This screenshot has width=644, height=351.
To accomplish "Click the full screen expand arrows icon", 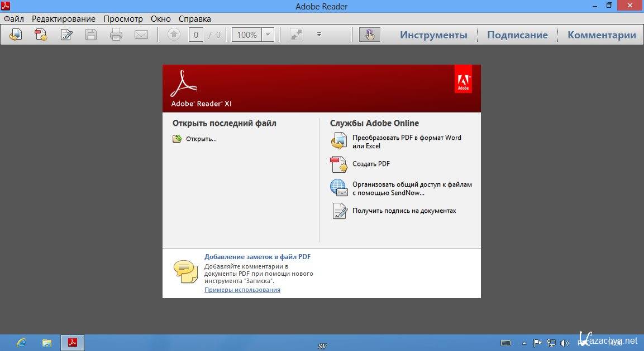I will [x=296, y=35].
